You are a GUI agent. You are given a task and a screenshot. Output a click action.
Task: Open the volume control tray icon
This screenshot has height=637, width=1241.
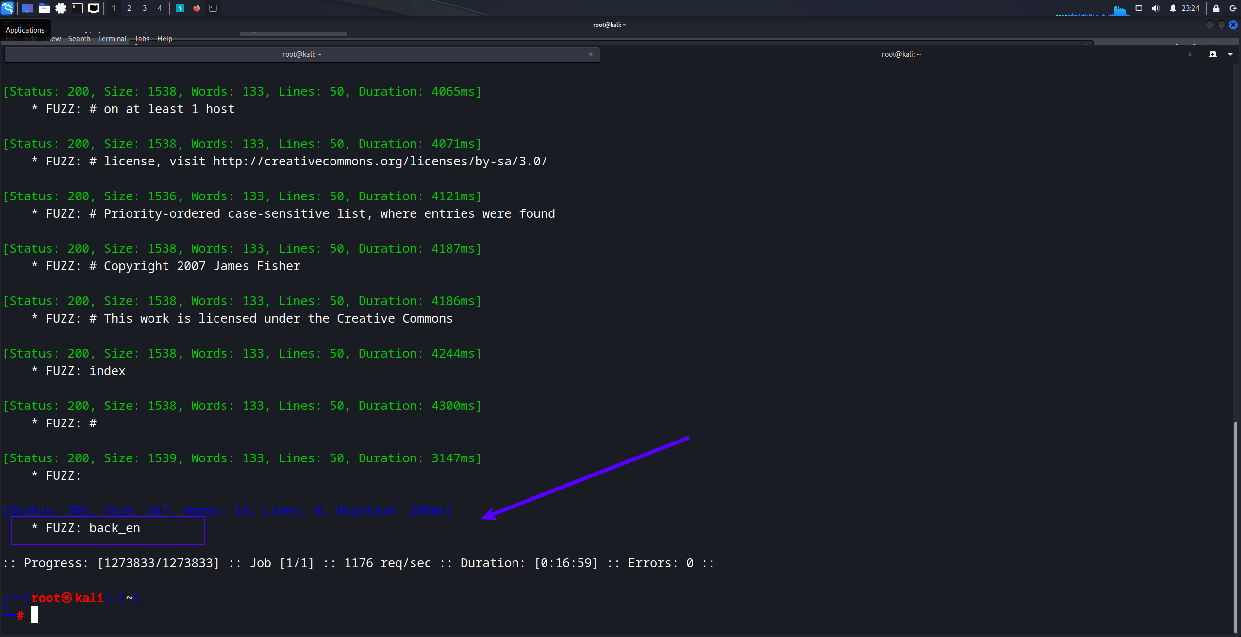click(x=1156, y=8)
